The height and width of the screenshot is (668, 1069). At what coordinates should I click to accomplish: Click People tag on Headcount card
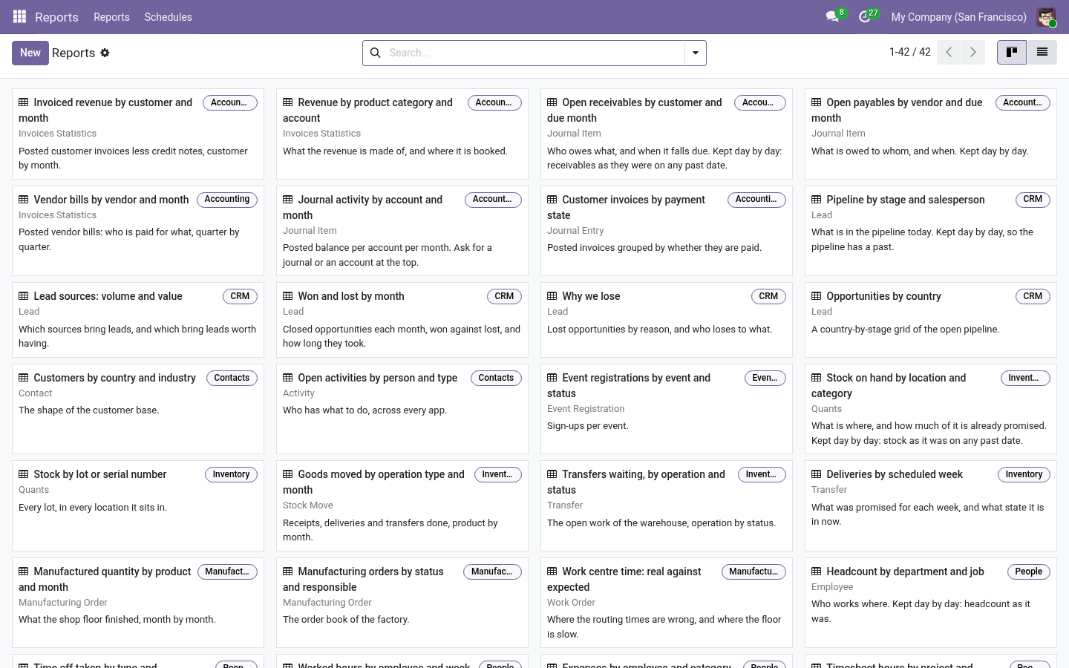coord(1029,572)
